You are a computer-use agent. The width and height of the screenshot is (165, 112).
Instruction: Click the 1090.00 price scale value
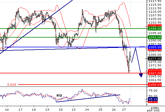click(x=155, y=41)
